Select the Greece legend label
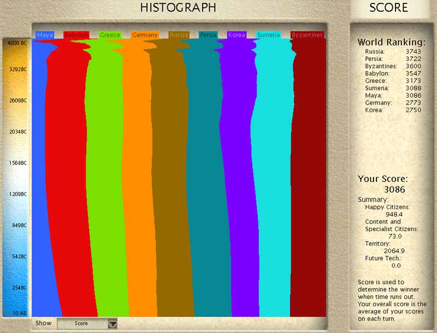 tap(110, 35)
